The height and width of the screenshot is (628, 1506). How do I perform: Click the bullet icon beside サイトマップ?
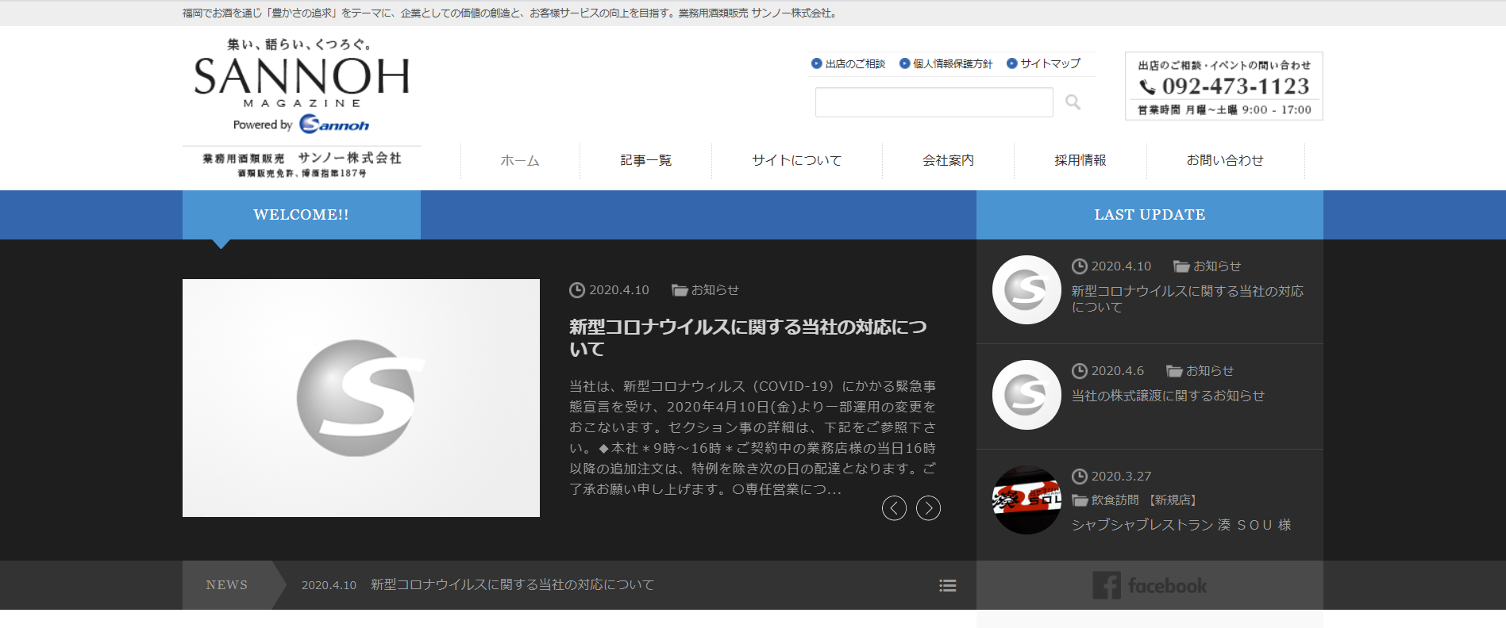[1011, 63]
